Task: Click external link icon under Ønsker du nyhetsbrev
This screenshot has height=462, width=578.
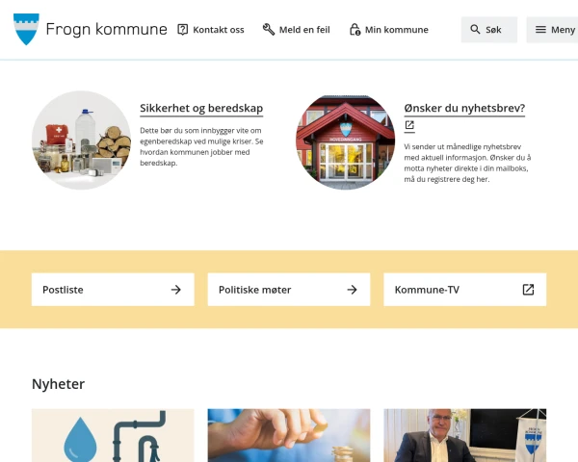Action: 409,125
